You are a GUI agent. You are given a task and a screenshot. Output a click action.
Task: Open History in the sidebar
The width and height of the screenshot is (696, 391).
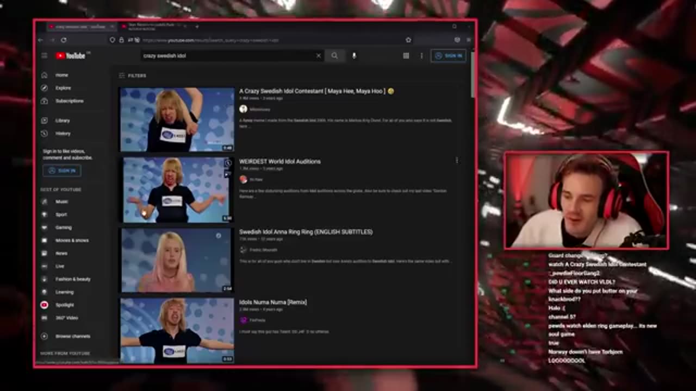click(x=63, y=134)
